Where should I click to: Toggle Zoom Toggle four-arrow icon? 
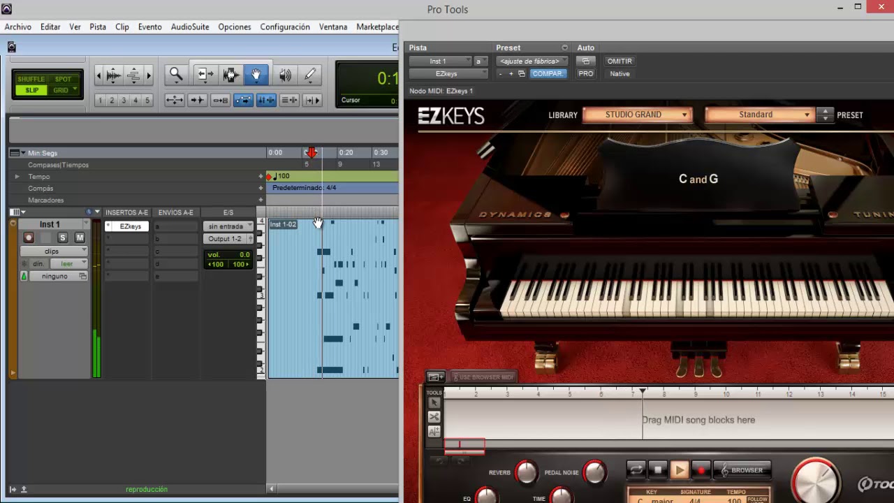175,101
